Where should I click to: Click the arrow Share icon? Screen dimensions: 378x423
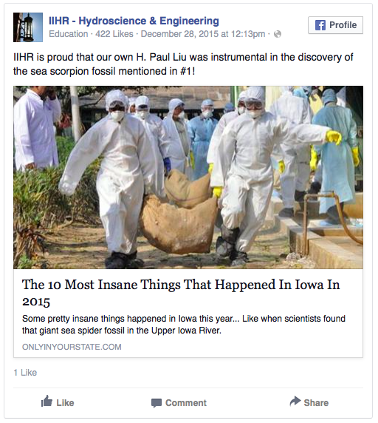pyautogui.click(x=295, y=401)
